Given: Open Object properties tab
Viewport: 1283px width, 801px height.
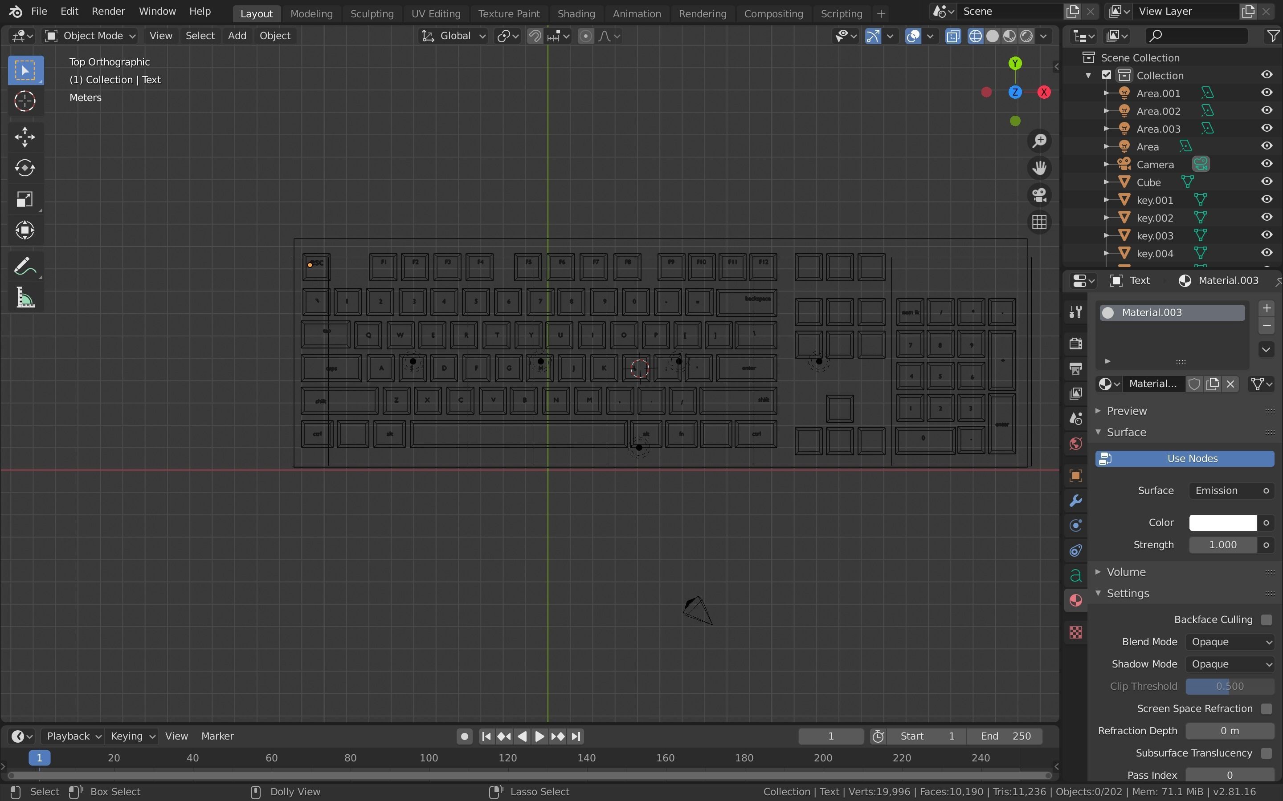Looking at the screenshot, I should pos(1075,475).
